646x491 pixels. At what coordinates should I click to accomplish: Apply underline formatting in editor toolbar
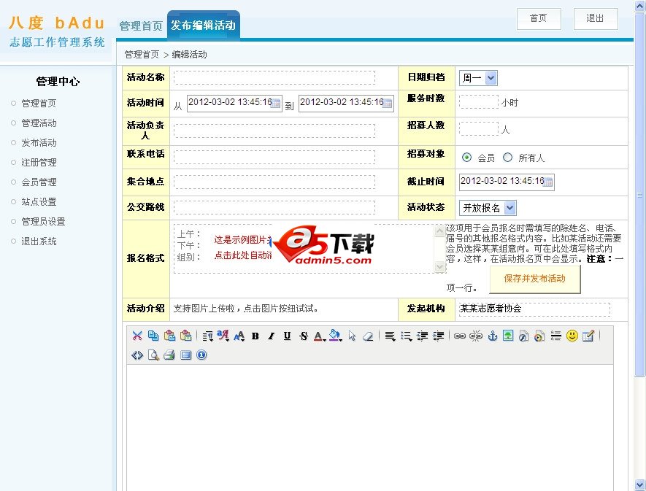[x=287, y=336]
